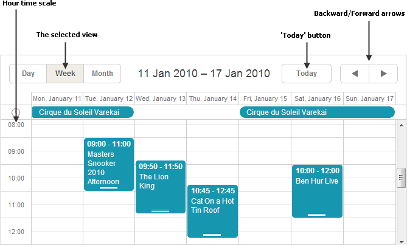This screenshot has height=245, width=407.
Task: Advance to next week with forward arrow
Action: tap(383, 74)
